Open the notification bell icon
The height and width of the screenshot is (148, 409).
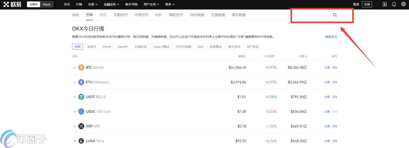(x=394, y=4)
